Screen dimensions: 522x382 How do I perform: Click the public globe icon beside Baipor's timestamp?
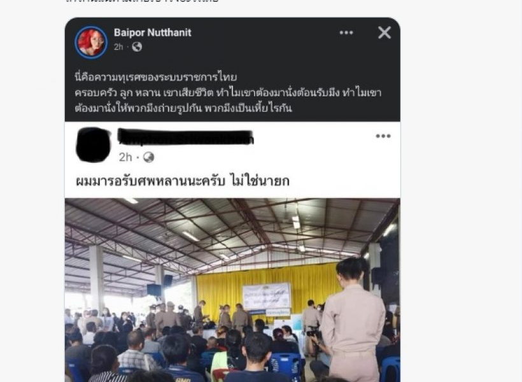[x=137, y=47]
